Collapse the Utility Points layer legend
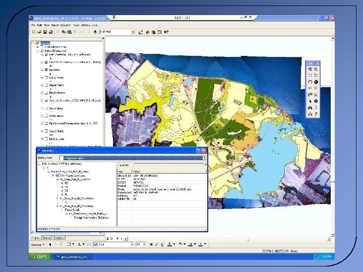Viewport: 363px width, 272px height. point(42,78)
